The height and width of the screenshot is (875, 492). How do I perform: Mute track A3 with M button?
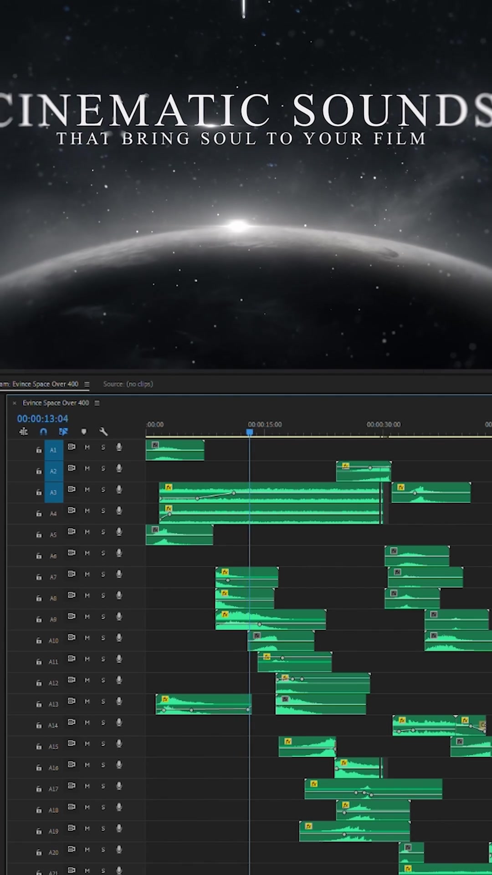tap(87, 489)
